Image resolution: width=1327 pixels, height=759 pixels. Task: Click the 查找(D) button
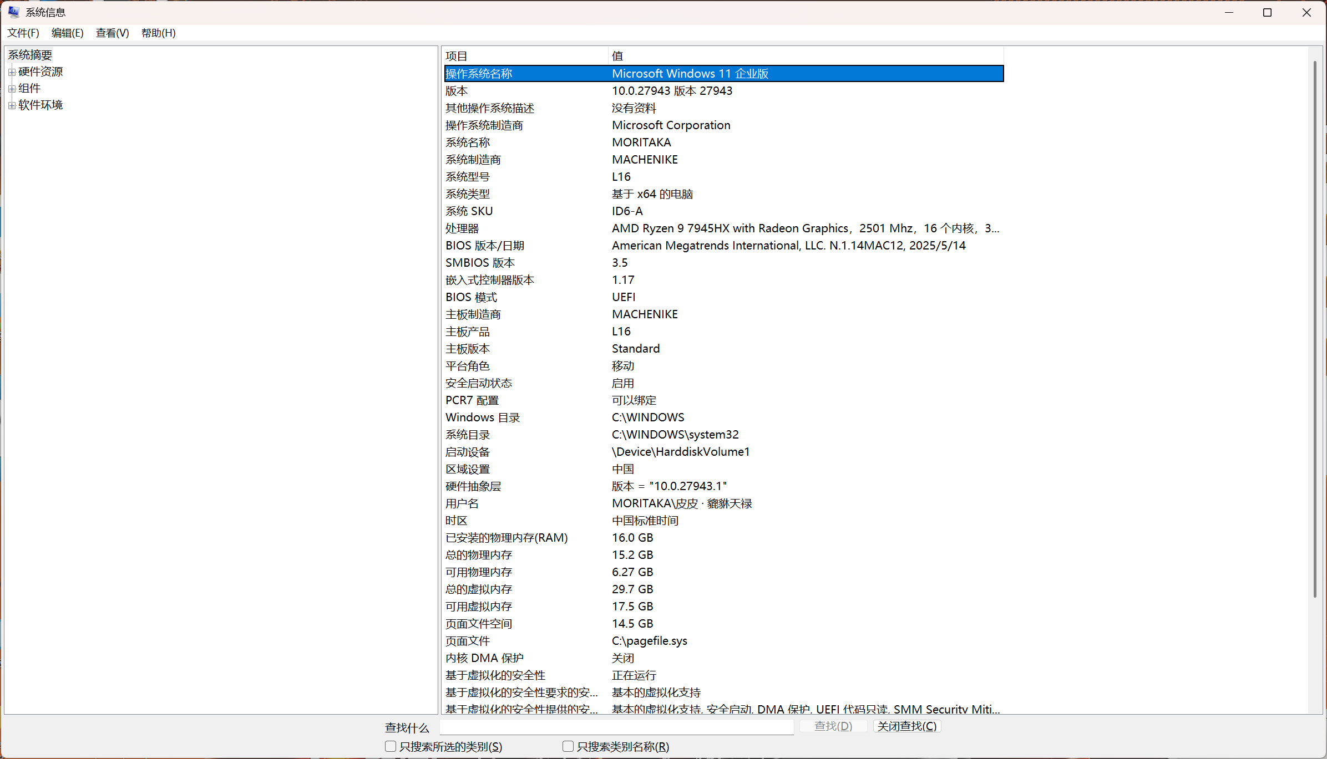[x=833, y=726]
